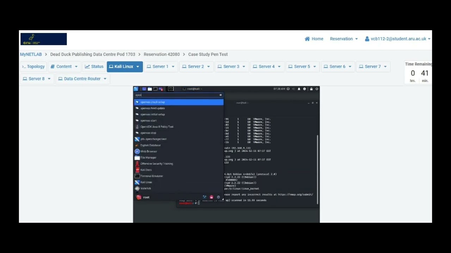The height and width of the screenshot is (253, 451).
Task: Go to MyNETLAB breadcrumb link
Action: tap(31, 54)
